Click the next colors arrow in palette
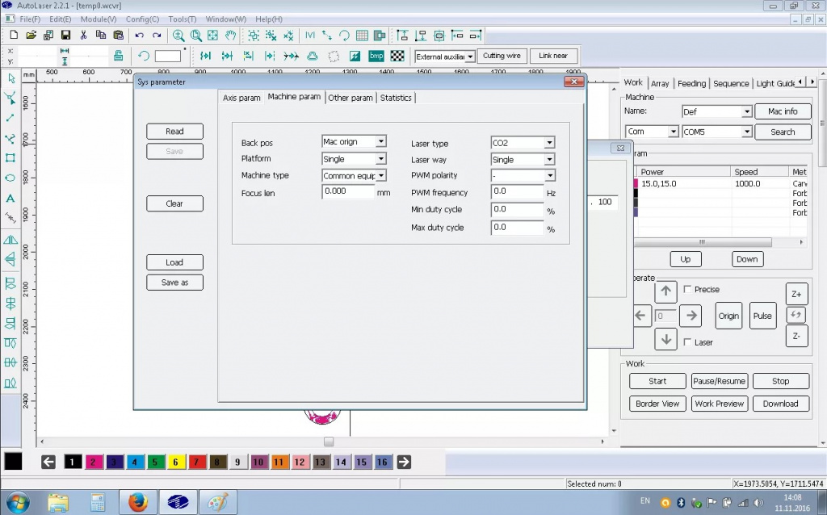The width and height of the screenshot is (827, 515). tap(404, 463)
